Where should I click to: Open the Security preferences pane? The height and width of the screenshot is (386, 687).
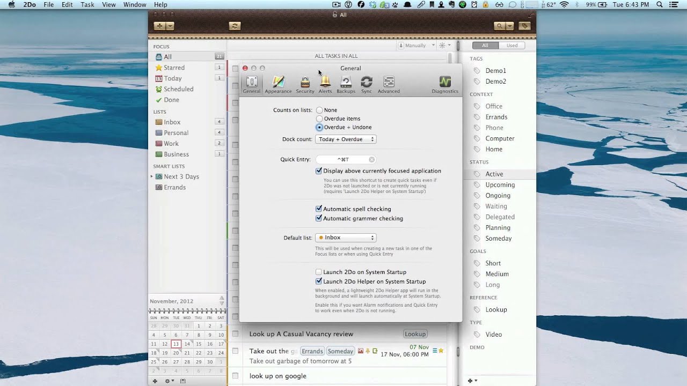pos(305,85)
